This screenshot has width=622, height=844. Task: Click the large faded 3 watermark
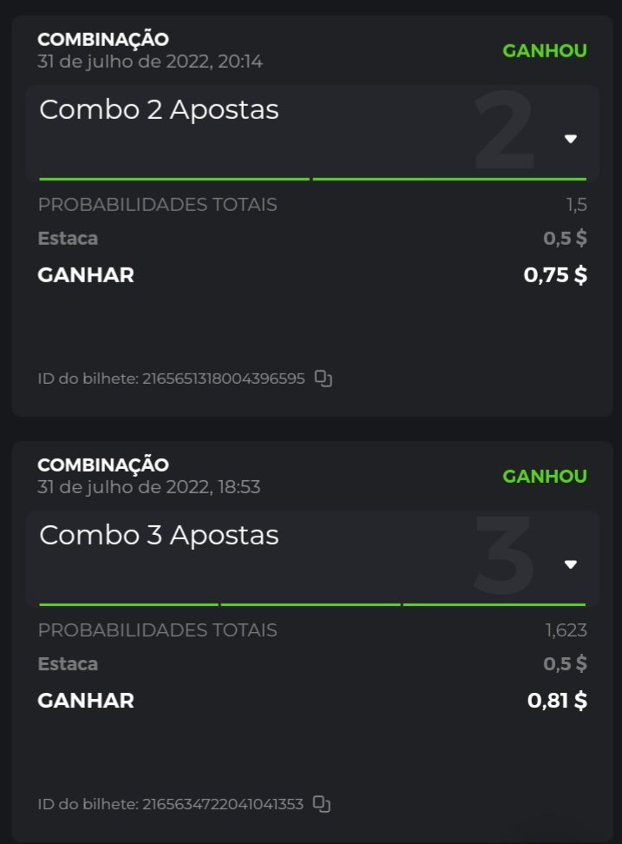(x=504, y=556)
